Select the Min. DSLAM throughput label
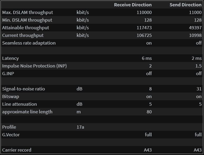The image size is (204, 155). coord(27,20)
